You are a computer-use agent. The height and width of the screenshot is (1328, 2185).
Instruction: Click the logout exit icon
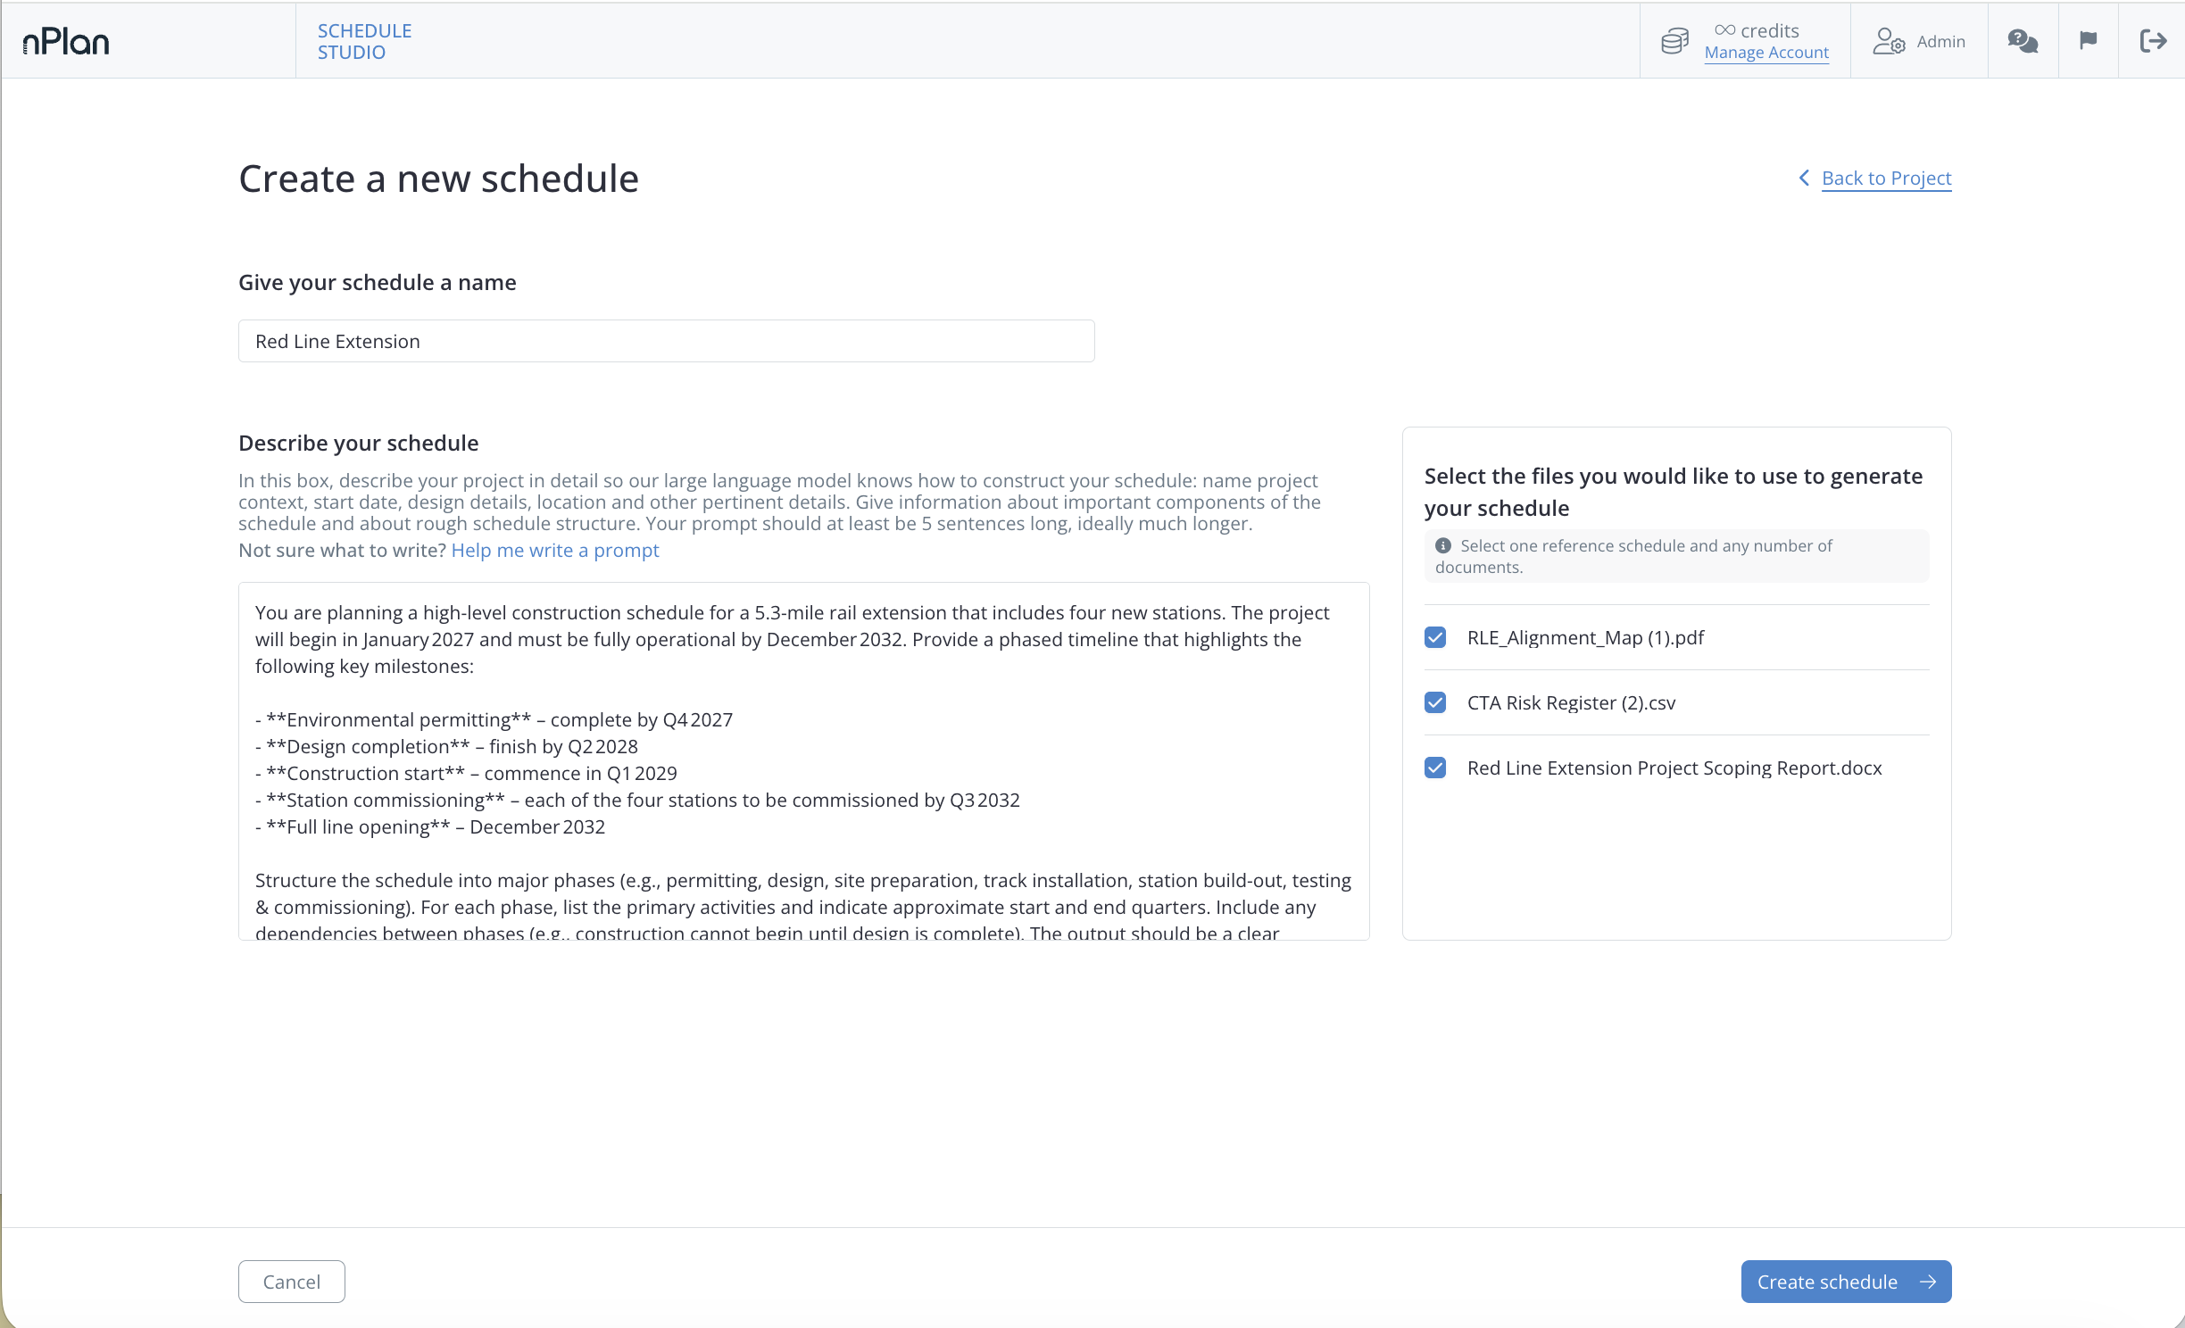pos(2153,41)
